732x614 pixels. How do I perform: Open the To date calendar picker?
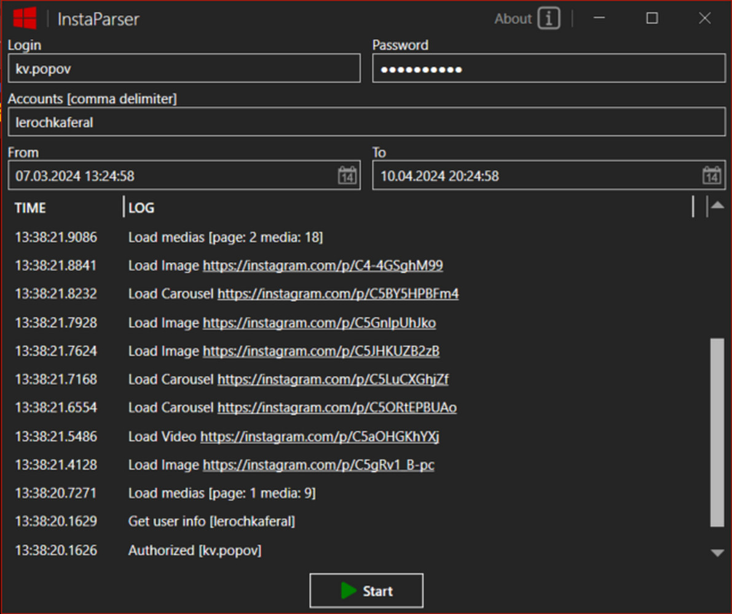712,176
